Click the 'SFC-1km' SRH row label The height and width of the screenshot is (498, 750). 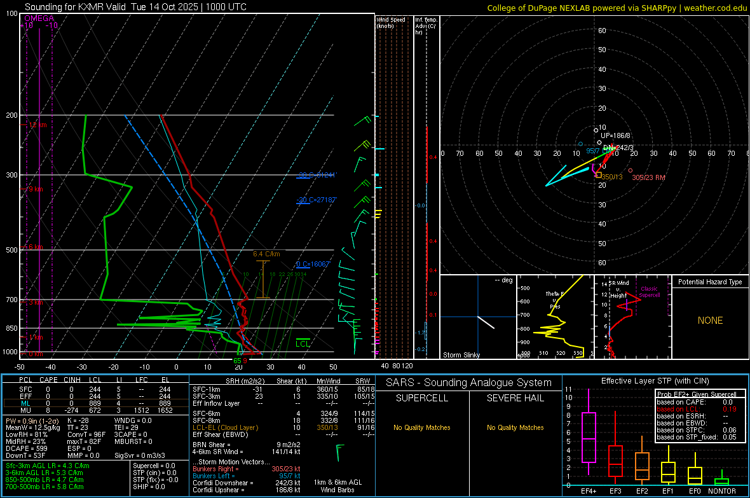click(x=207, y=390)
